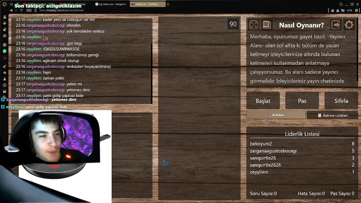The image size is (361, 203).
Task: Click 'Hata Sayısı: 0' counter
Action: point(311,193)
